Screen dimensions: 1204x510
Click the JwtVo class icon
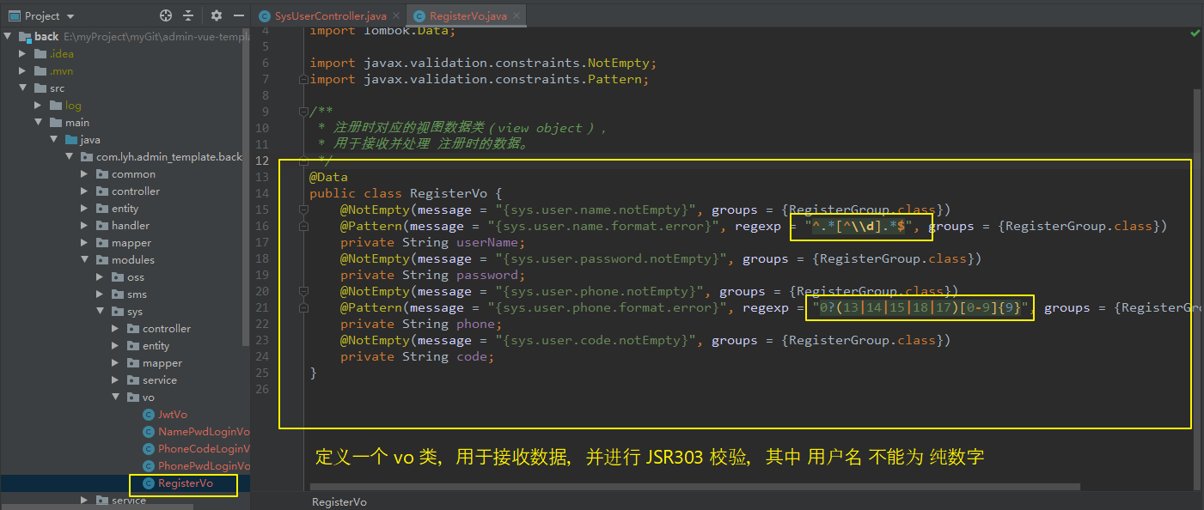pos(149,415)
